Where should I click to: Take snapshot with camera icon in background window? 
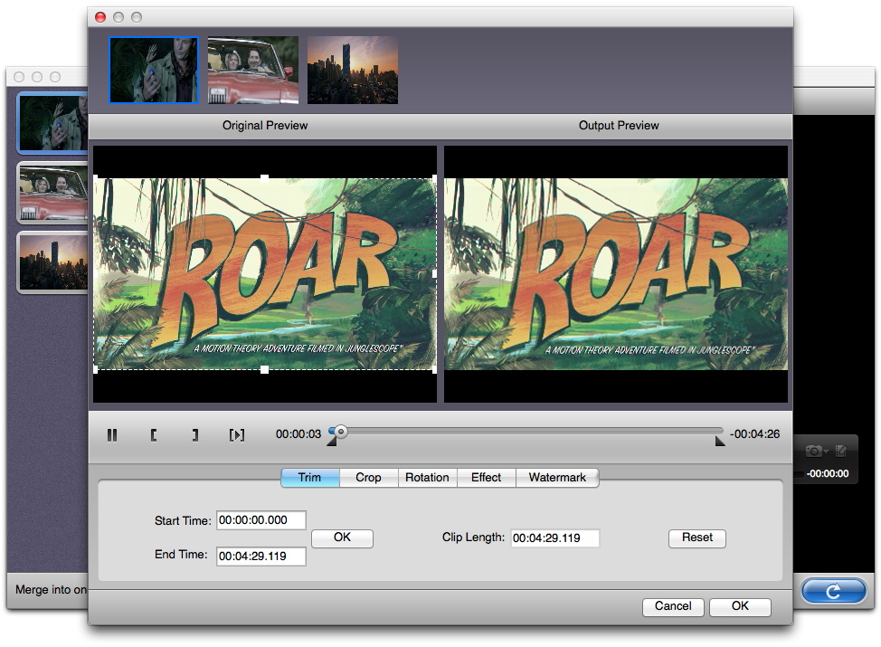pyautogui.click(x=813, y=451)
